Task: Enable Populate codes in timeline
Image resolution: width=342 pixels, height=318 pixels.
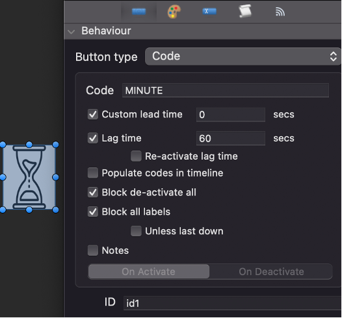Action: coord(93,173)
